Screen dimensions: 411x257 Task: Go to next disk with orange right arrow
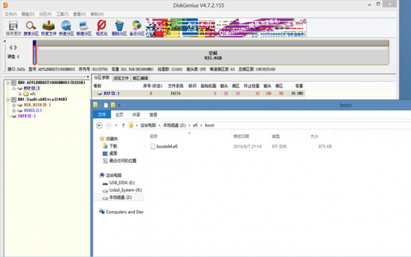(16, 47)
